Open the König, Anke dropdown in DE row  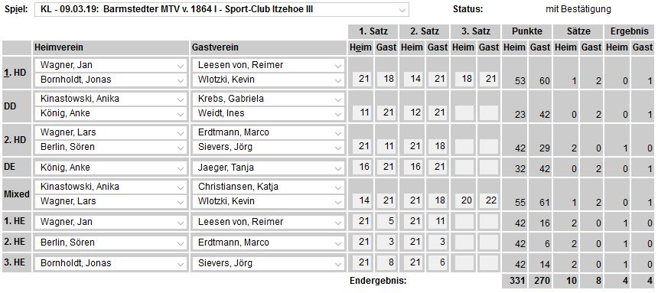click(110, 168)
